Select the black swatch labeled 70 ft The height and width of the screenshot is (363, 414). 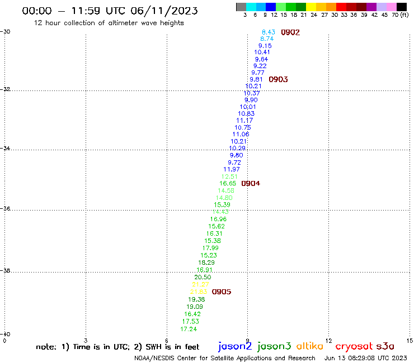tap(402, 7)
